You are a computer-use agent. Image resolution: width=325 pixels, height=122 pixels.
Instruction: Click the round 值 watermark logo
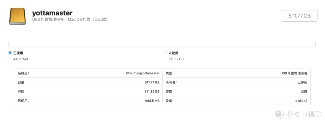pyautogui.click(x=279, y=114)
